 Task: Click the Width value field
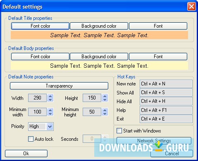[x=37, y=98]
